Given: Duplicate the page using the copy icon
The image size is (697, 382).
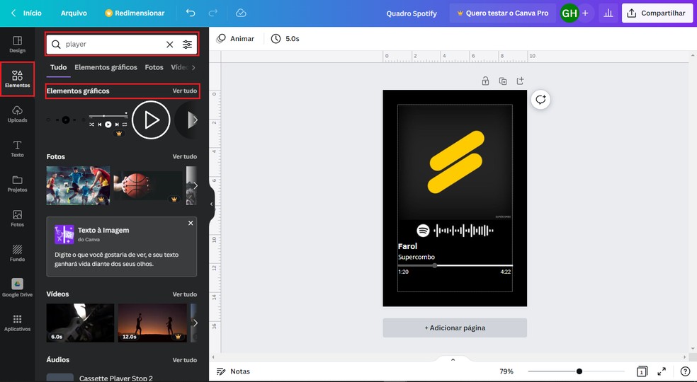Looking at the screenshot, I should click(x=503, y=81).
